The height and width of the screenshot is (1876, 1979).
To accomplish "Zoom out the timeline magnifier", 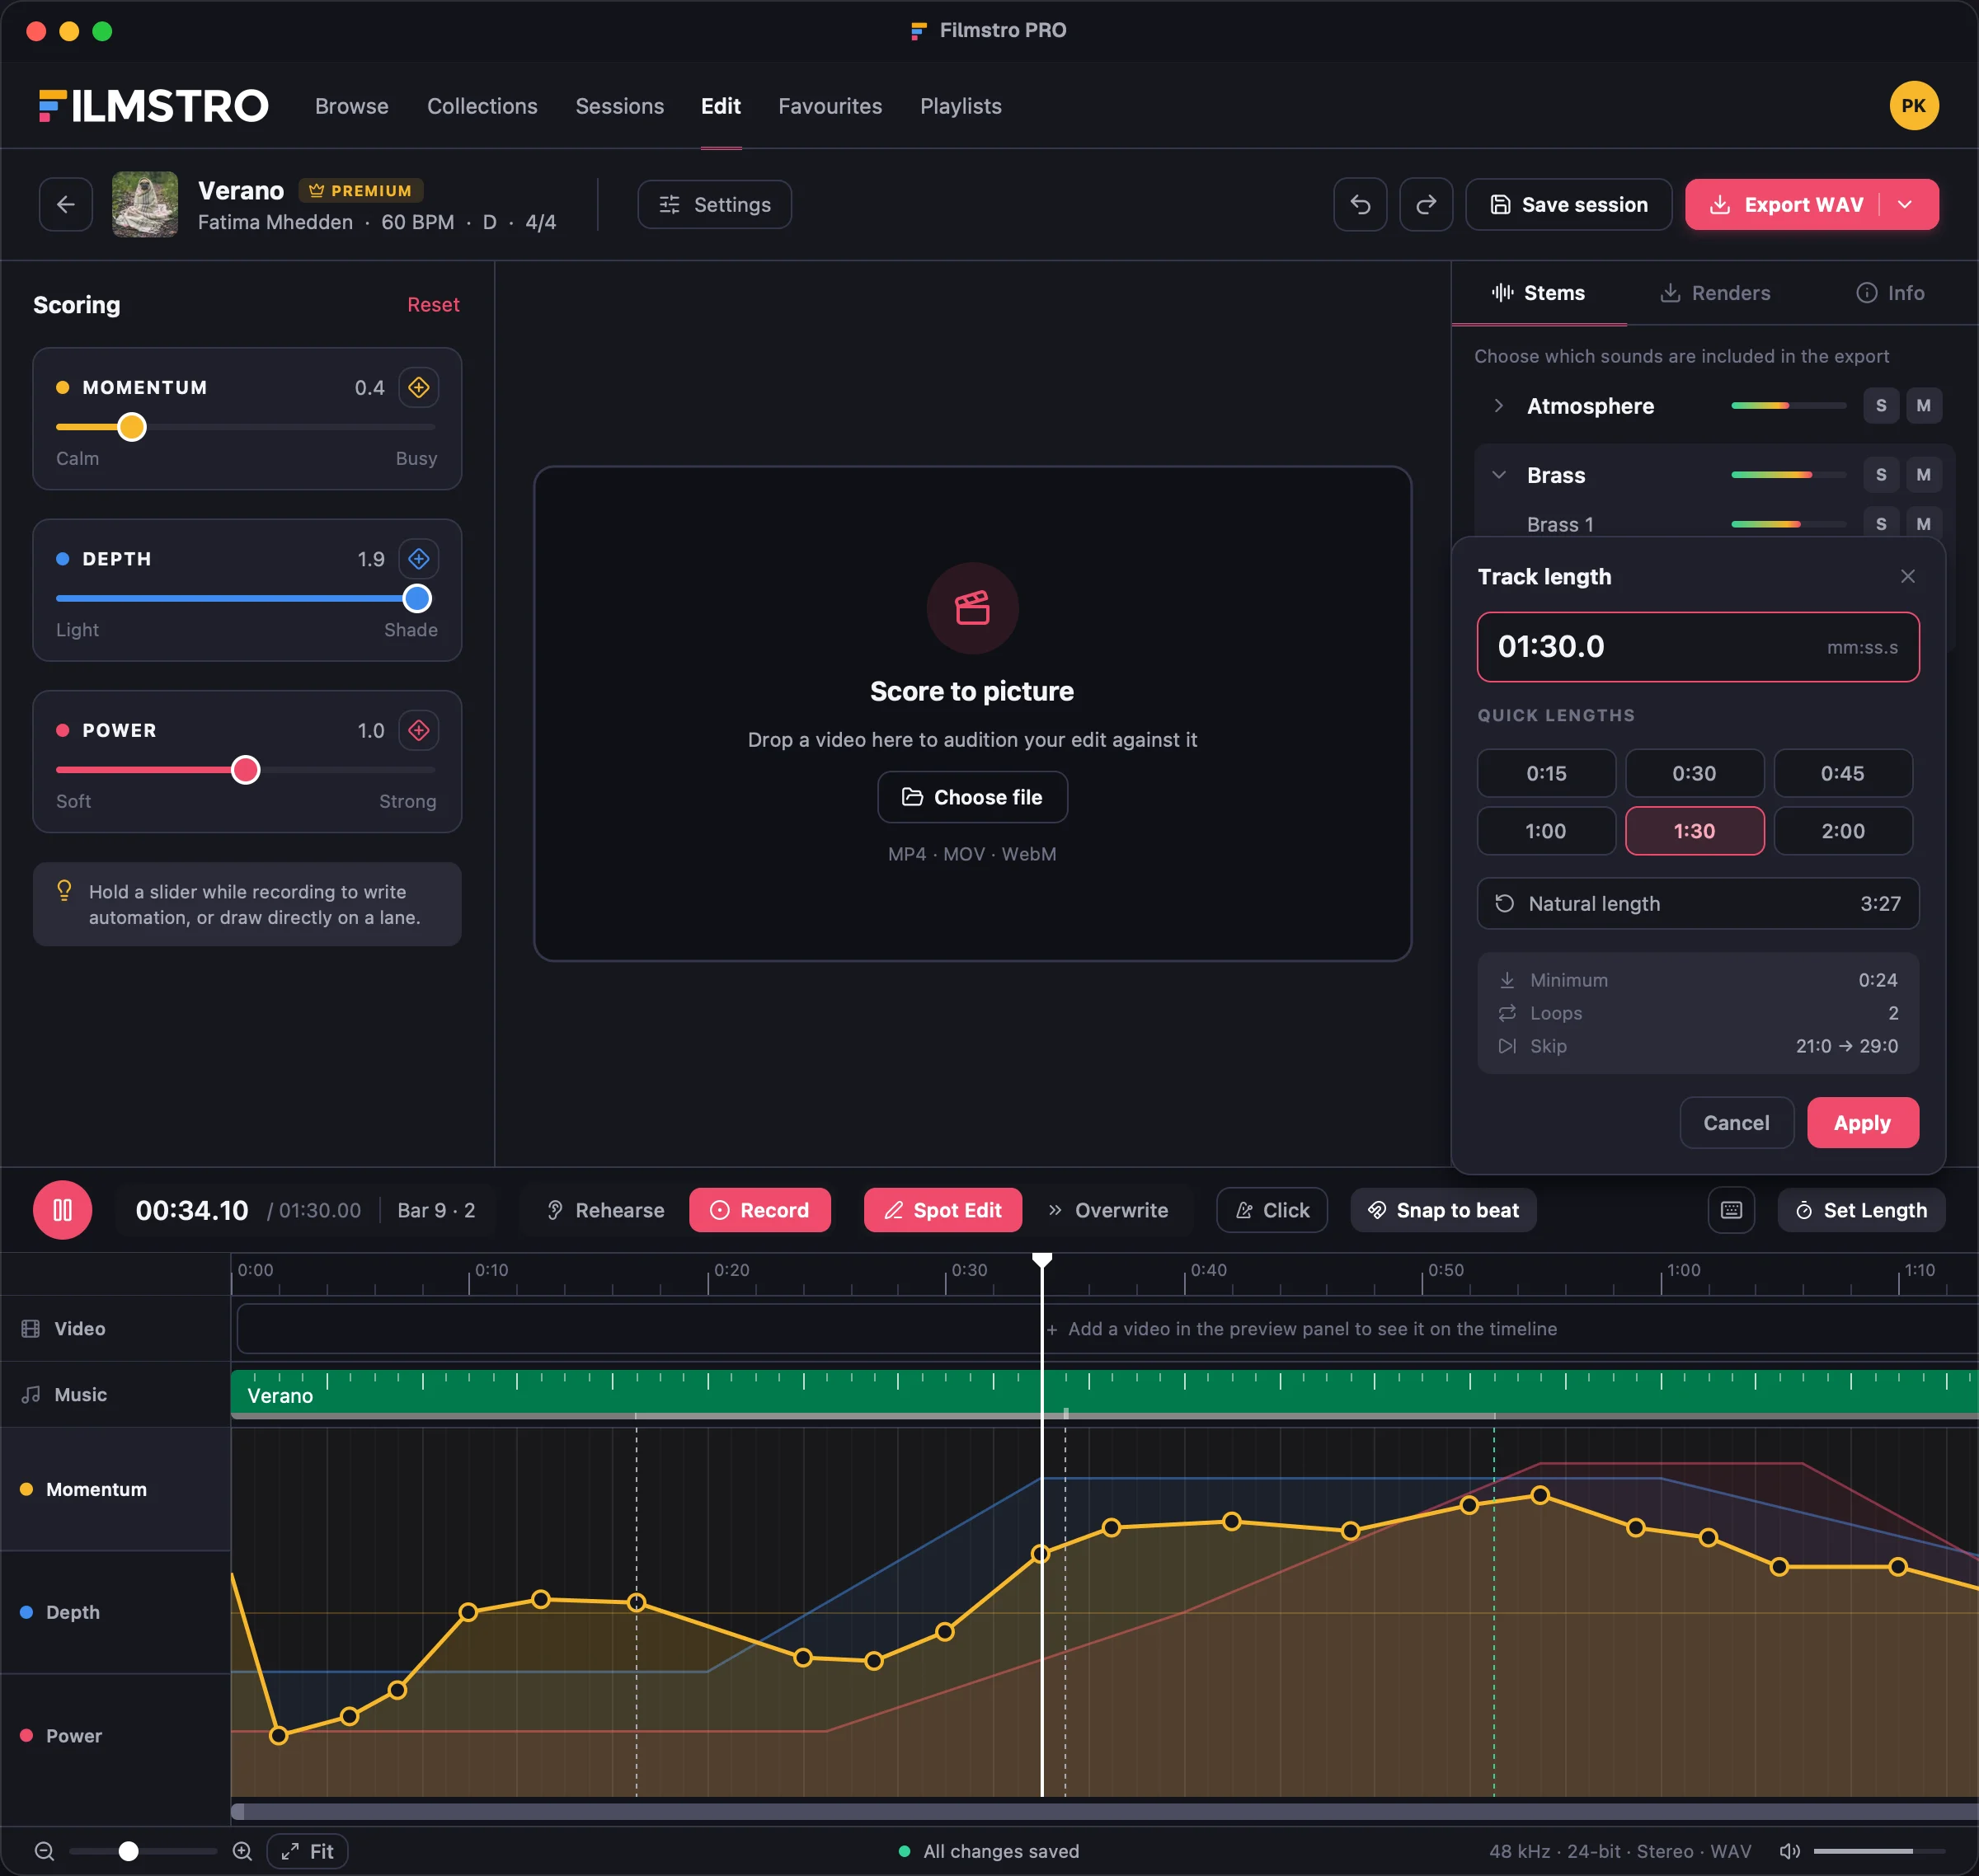I will coord(44,1851).
